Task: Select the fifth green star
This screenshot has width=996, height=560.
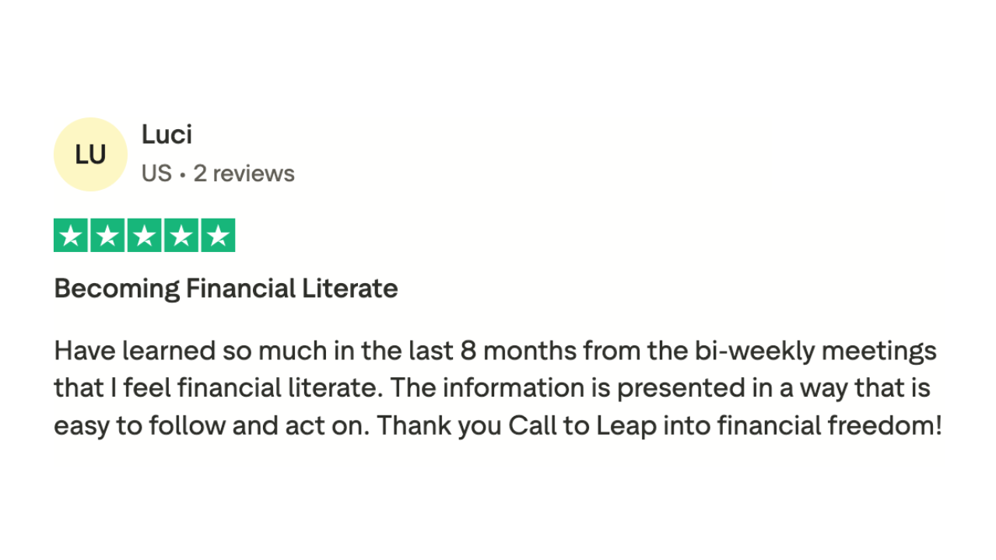Action: (x=218, y=236)
